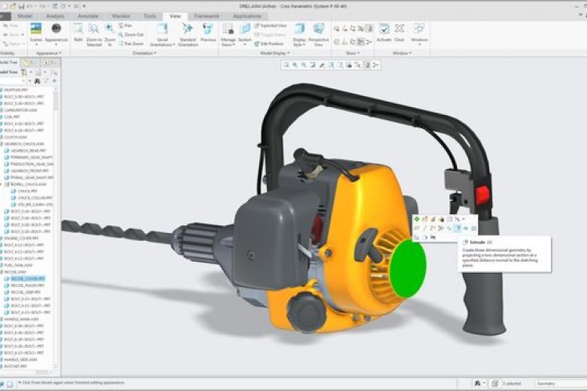This screenshot has height=391, width=587.
Task: Click the Pan Zoom command
Action: [131, 44]
